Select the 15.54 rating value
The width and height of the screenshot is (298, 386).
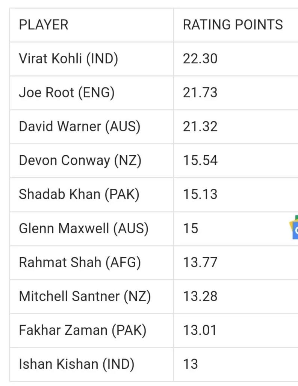(x=200, y=161)
